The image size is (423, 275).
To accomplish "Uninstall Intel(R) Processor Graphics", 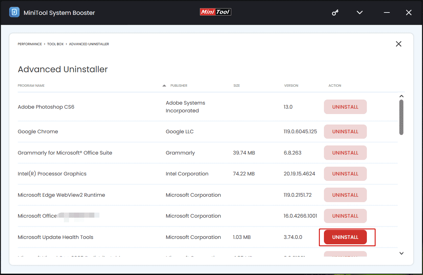I will click(x=345, y=174).
